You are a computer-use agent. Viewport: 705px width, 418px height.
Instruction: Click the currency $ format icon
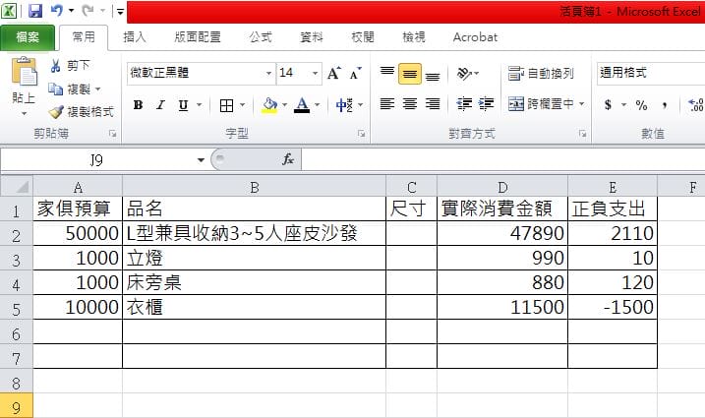(x=608, y=105)
